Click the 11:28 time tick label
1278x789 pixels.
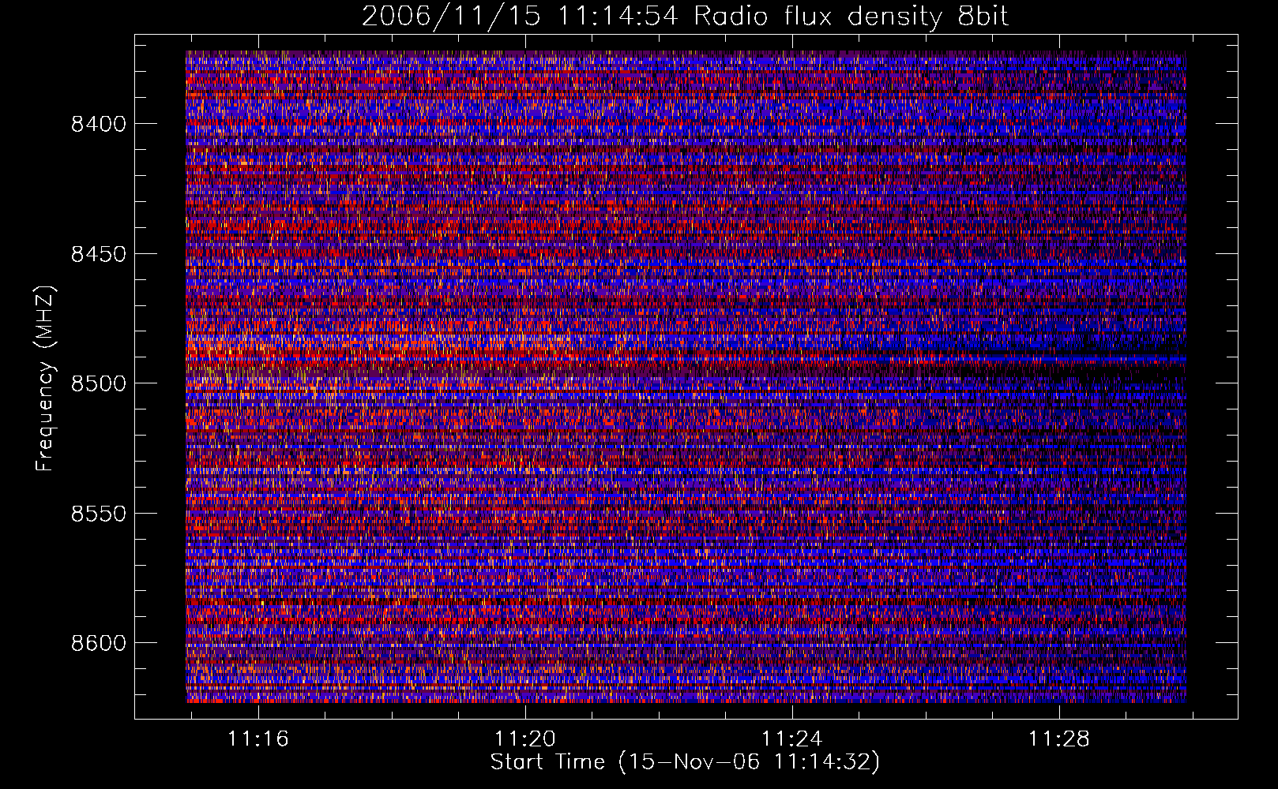click(x=1058, y=739)
